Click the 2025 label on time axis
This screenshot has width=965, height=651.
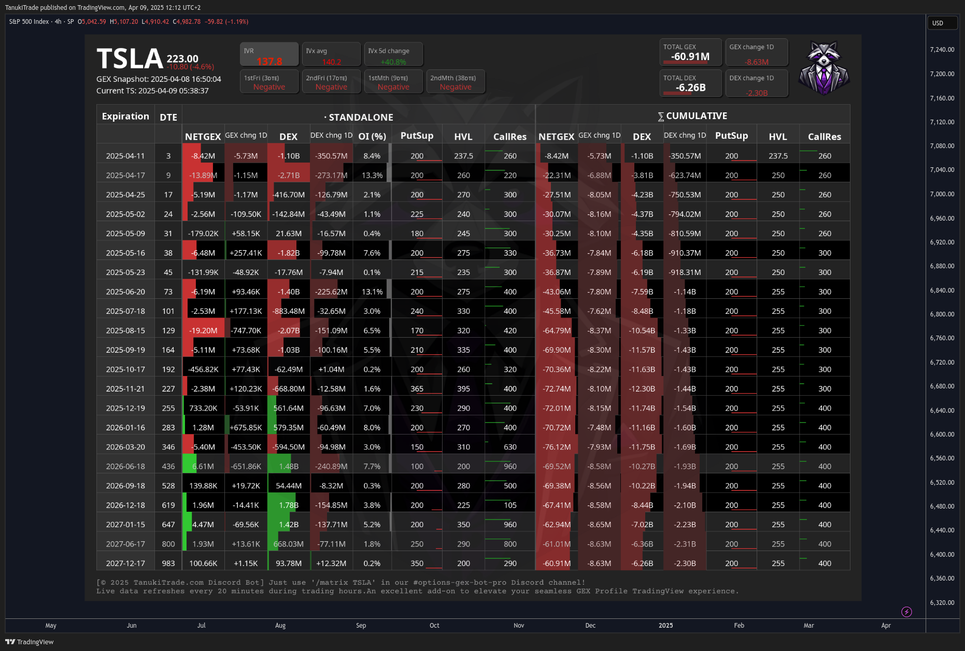666,626
